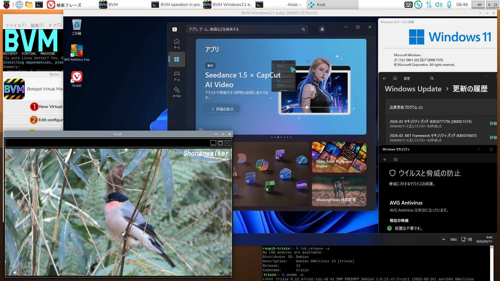
Task: Click the Store app search field
Action: (243, 29)
